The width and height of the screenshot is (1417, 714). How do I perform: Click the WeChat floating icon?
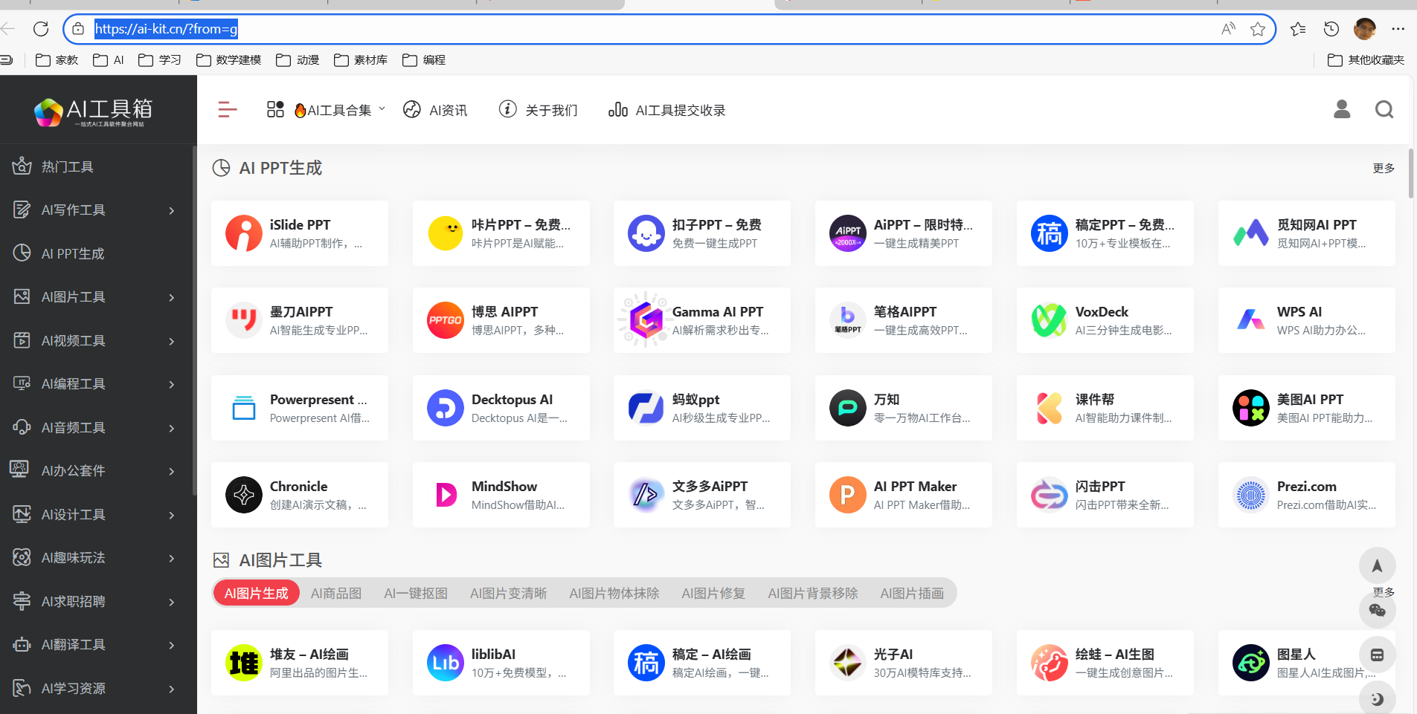(x=1378, y=611)
